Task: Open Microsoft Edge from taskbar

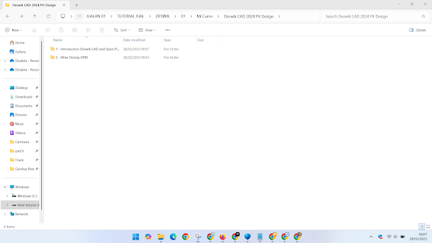Action: point(173,237)
